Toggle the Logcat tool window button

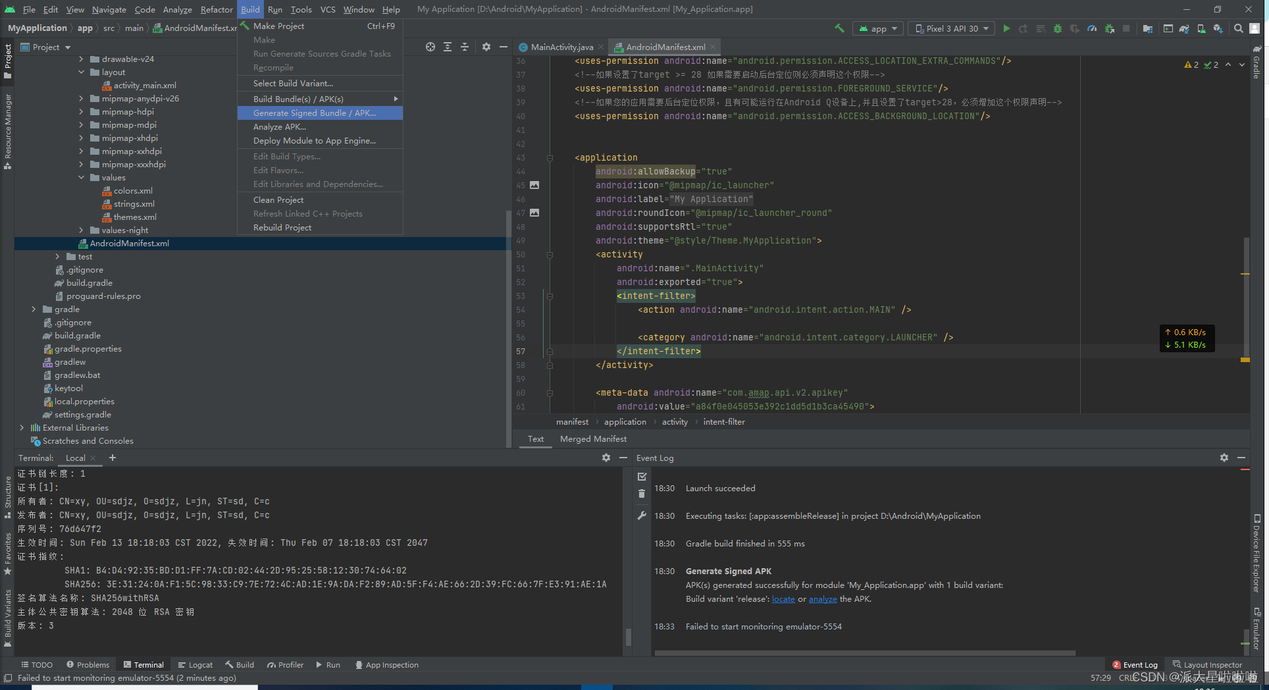[195, 665]
